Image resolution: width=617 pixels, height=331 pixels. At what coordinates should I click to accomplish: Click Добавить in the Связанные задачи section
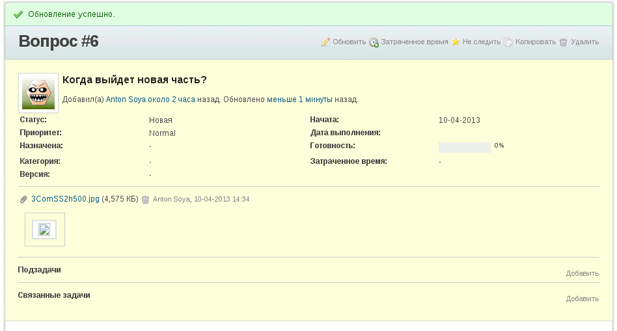pos(582,299)
